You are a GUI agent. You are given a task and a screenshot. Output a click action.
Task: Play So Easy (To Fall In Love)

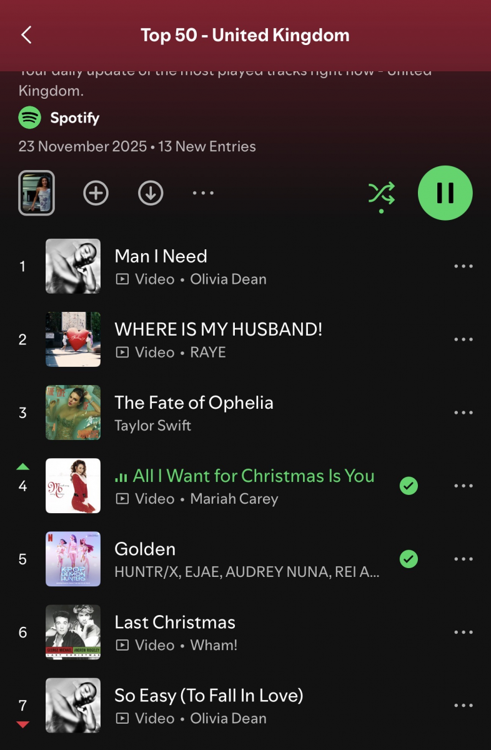click(245, 705)
